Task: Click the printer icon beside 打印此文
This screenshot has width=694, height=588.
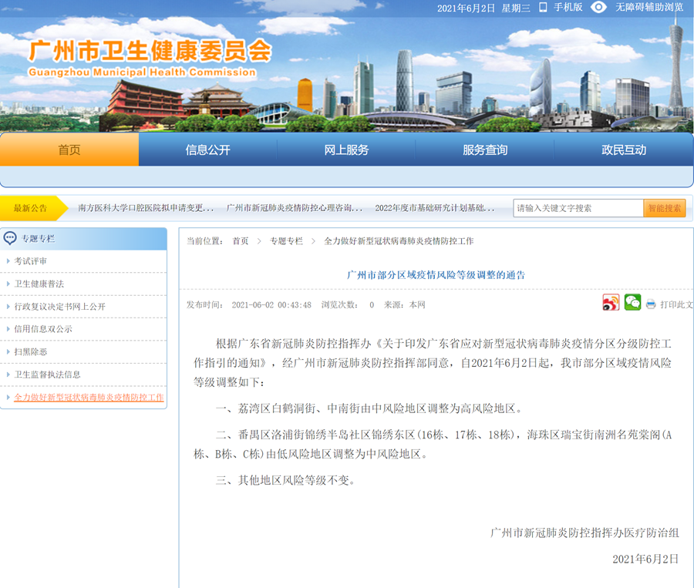Action: click(x=651, y=304)
